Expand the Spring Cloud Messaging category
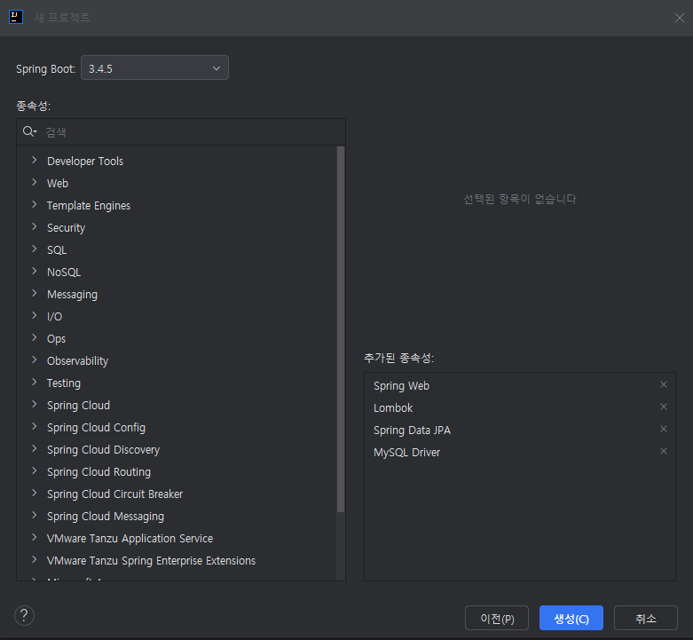693x640 pixels. click(34, 515)
